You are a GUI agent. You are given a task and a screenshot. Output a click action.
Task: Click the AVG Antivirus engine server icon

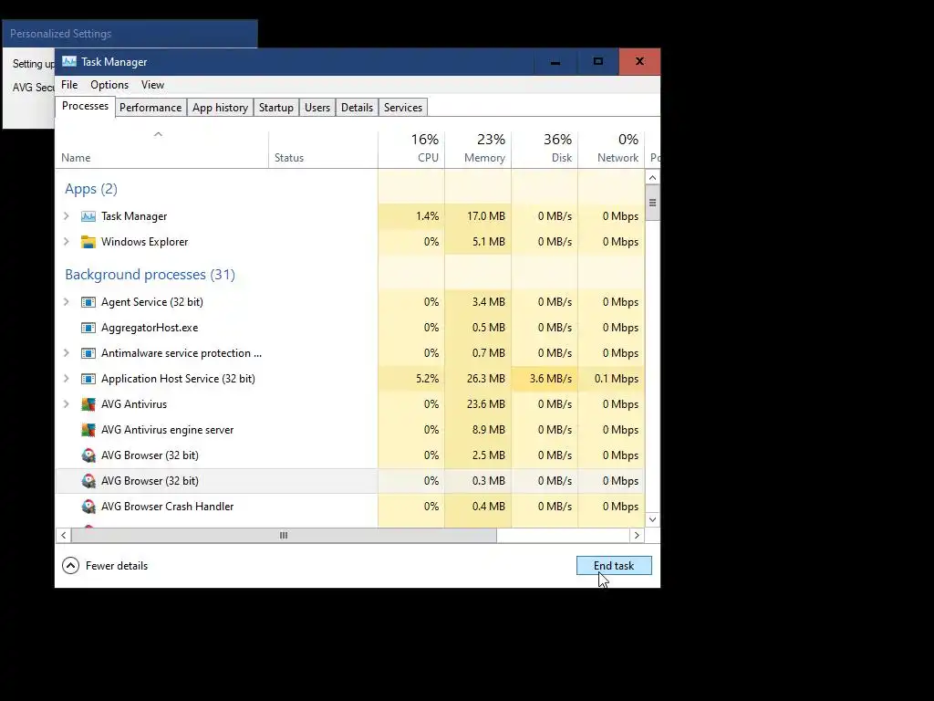(x=88, y=431)
